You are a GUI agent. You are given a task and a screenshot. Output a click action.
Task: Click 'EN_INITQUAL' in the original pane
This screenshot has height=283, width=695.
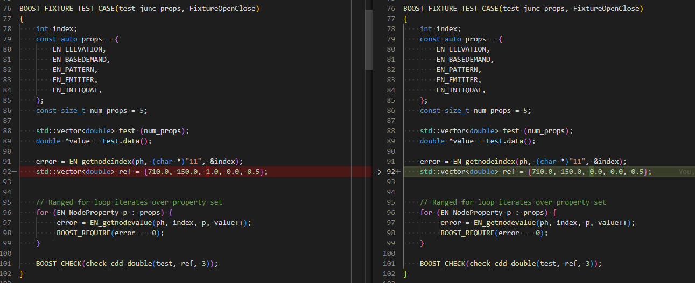point(75,90)
